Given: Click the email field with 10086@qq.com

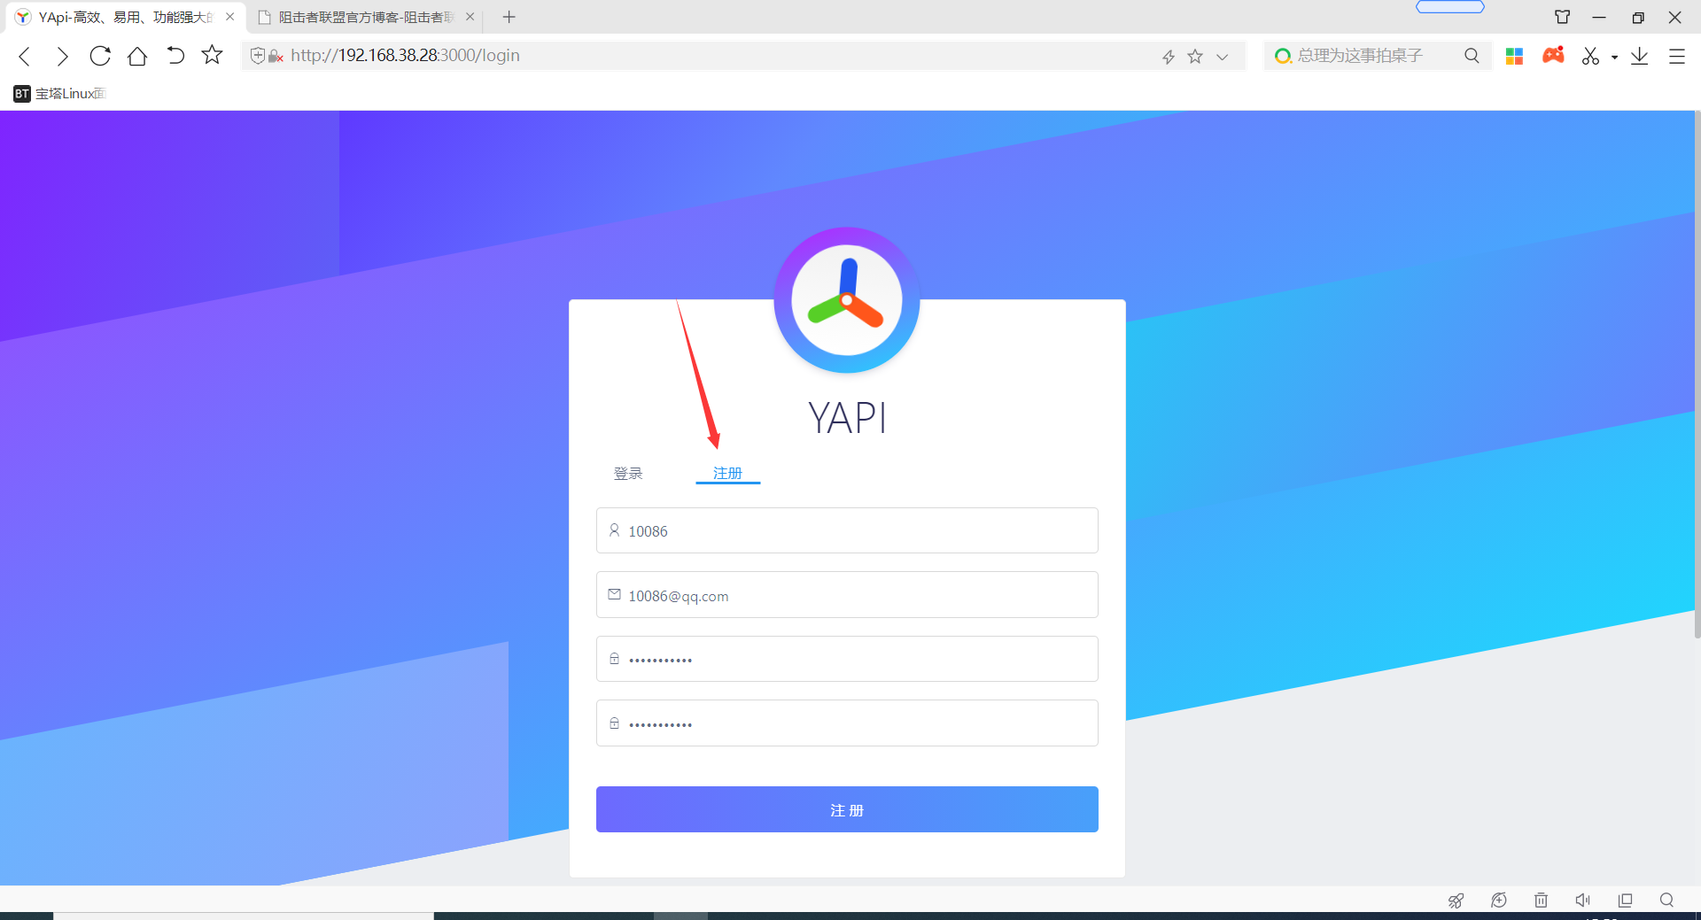Looking at the screenshot, I should (847, 595).
